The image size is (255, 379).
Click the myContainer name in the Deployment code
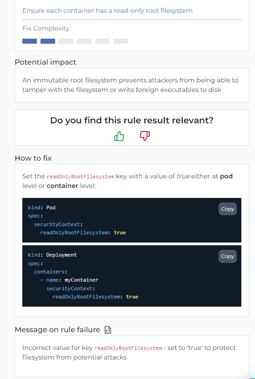[82, 280]
